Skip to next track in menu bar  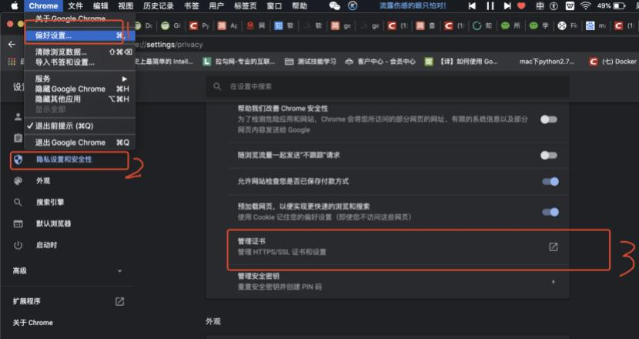coord(507,5)
